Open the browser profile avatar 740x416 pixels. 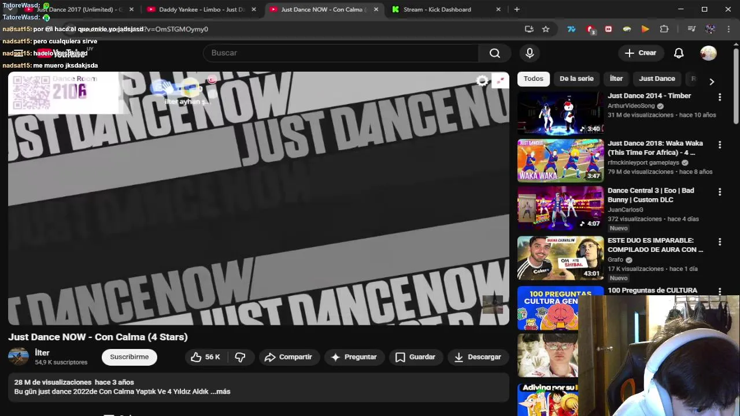click(711, 29)
